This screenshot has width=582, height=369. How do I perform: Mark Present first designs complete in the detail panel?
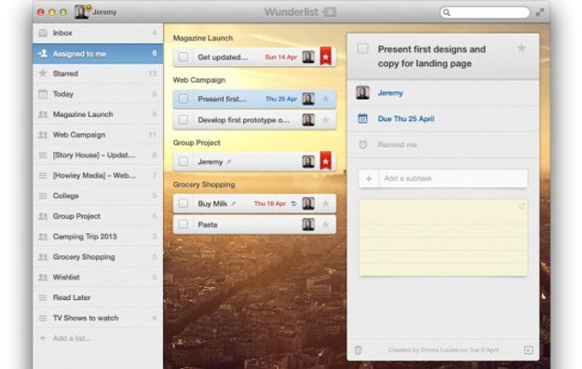(362, 48)
